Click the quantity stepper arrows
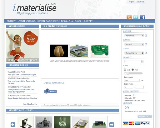The height and width of the screenshot is (128, 160). pyautogui.click(x=142, y=62)
